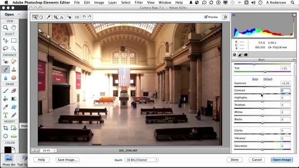Select the Hand tool in Elements toolbox

click(14, 28)
